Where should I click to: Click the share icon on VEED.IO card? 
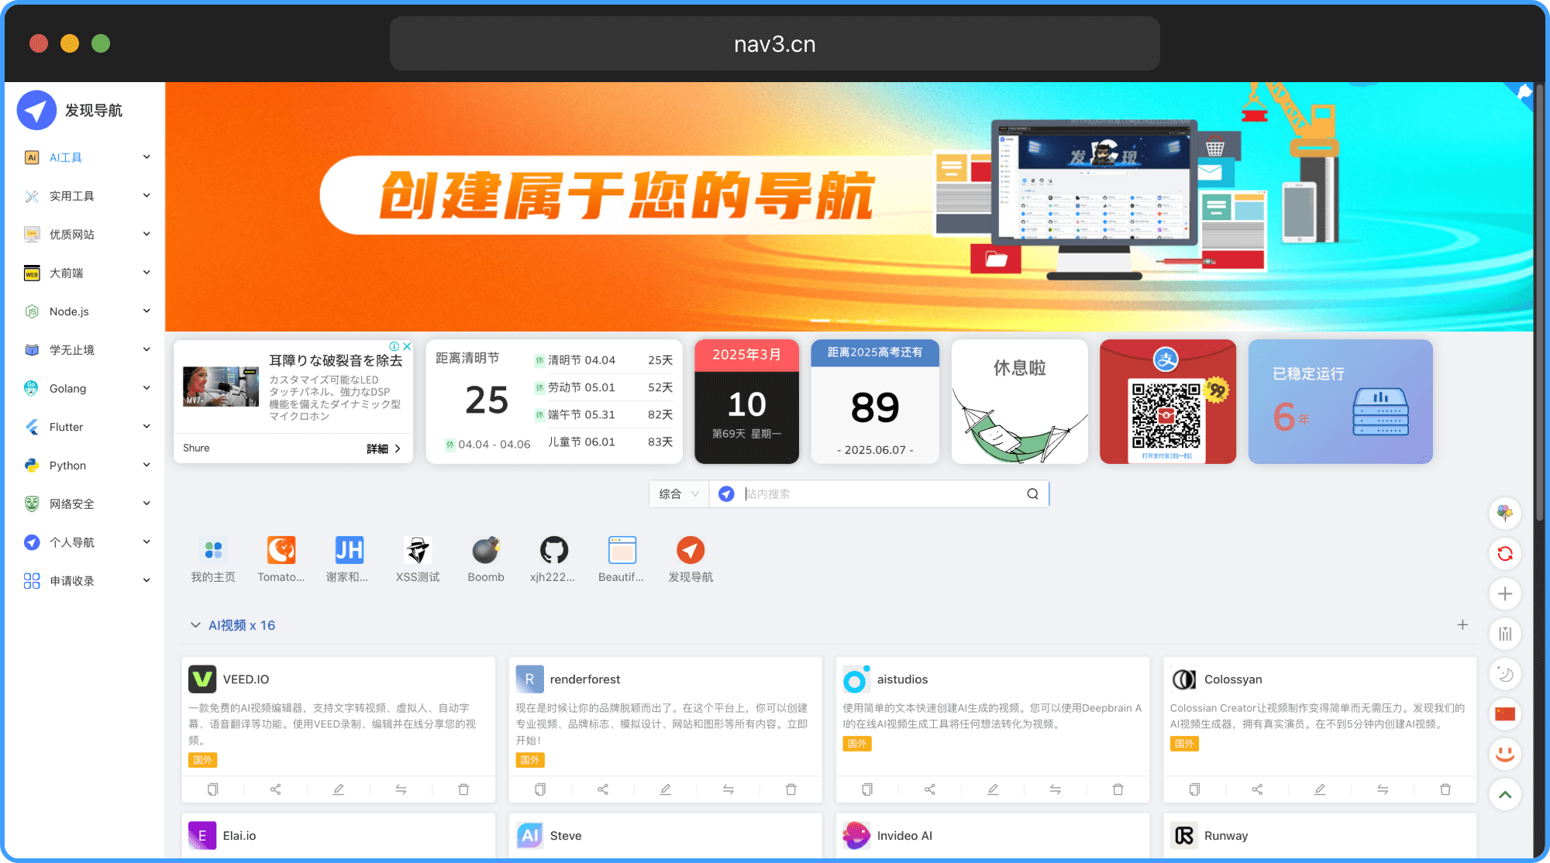(x=275, y=789)
